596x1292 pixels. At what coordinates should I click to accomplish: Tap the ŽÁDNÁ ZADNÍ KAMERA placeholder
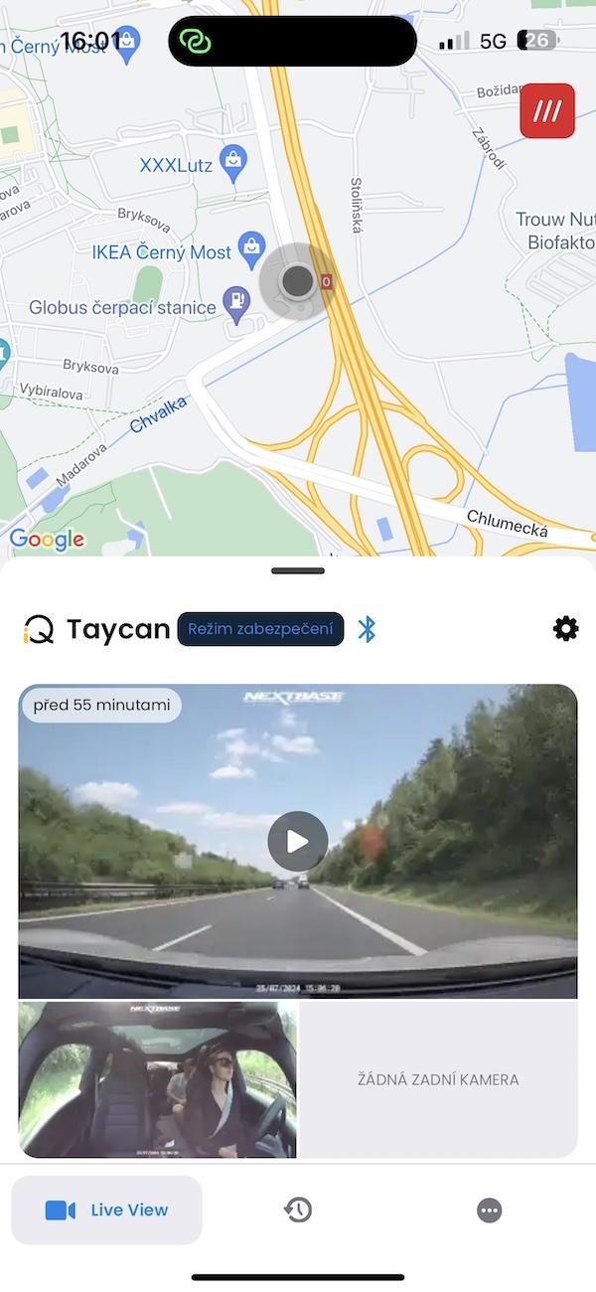click(x=438, y=1079)
